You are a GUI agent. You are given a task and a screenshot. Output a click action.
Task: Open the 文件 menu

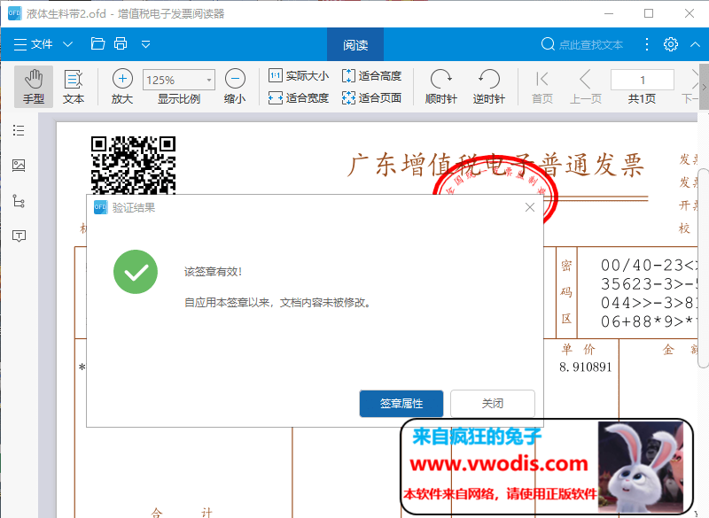(34, 44)
